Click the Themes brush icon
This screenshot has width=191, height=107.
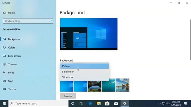(4, 64)
